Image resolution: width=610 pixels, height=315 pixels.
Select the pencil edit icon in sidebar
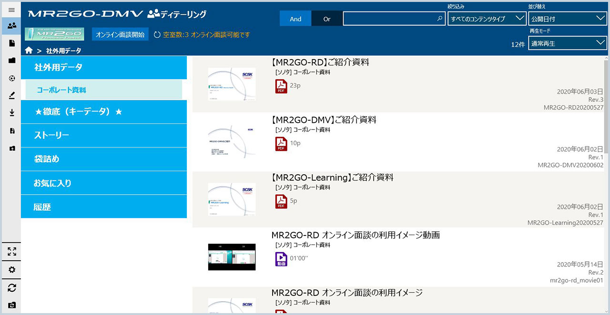pyautogui.click(x=12, y=96)
